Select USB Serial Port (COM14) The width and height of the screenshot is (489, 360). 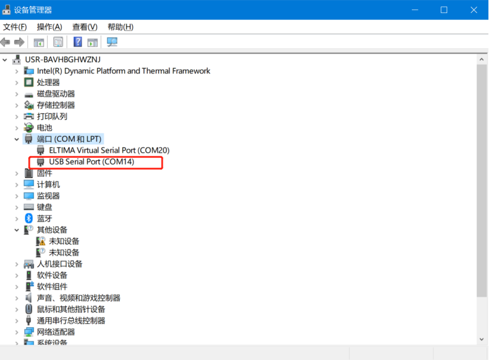91,162
